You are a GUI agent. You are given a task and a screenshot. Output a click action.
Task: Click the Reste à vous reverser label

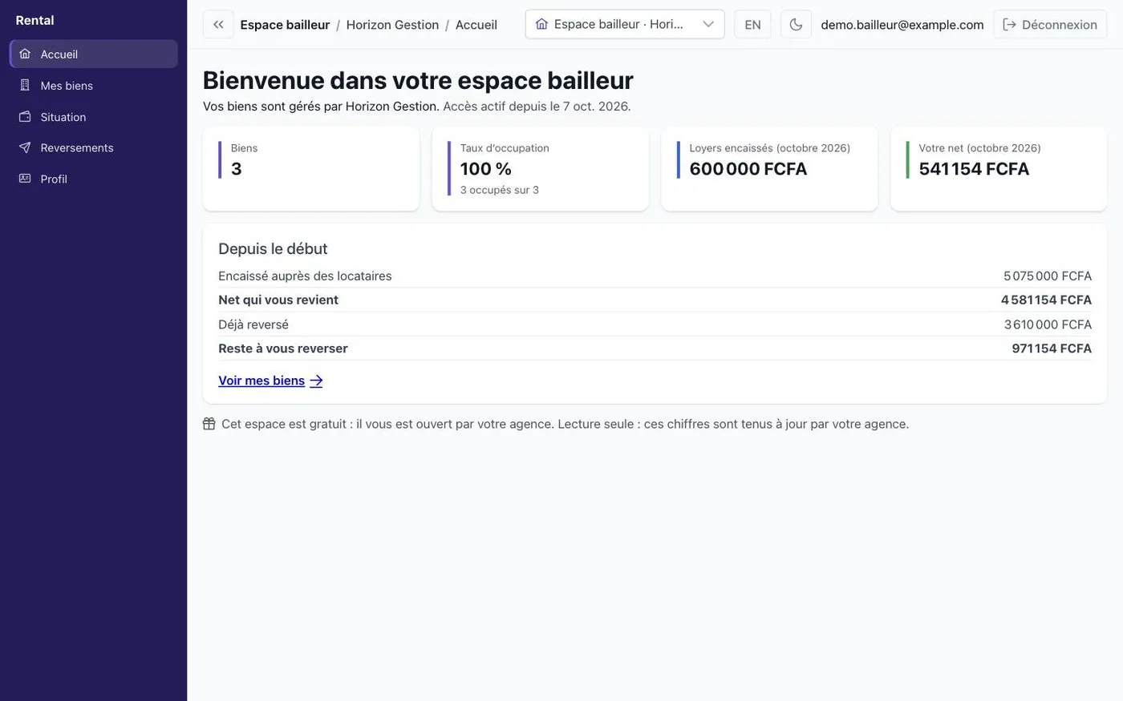click(283, 348)
